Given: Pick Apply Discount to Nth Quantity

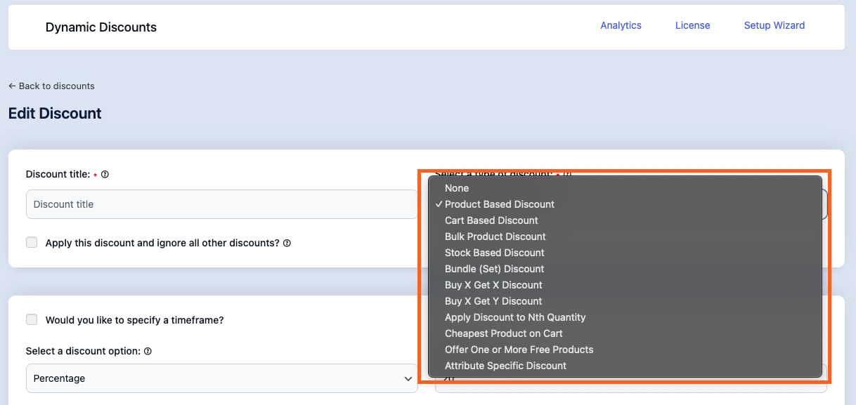Looking at the screenshot, I should (514, 317).
